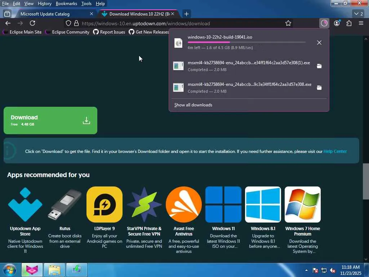Open the tracking protection shield icon
This screenshot has height=277, width=369.
[68, 23]
